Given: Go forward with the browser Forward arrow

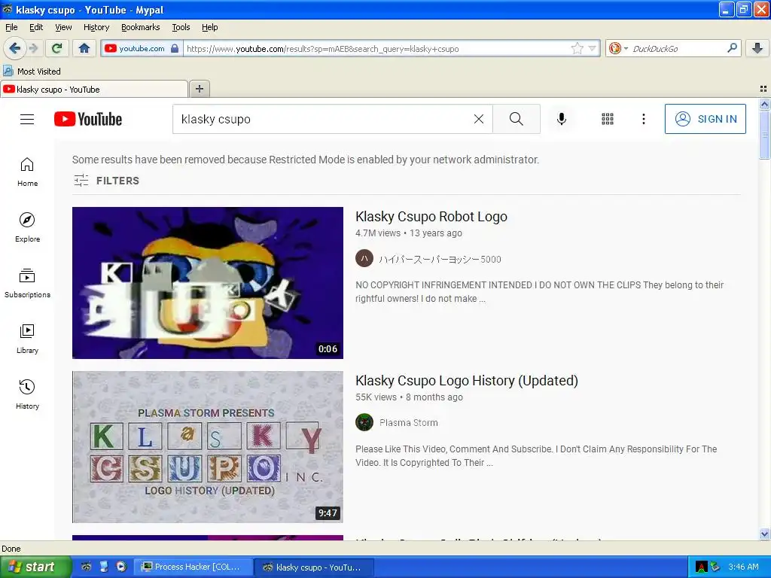Looking at the screenshot, I should tap(33, 48).
